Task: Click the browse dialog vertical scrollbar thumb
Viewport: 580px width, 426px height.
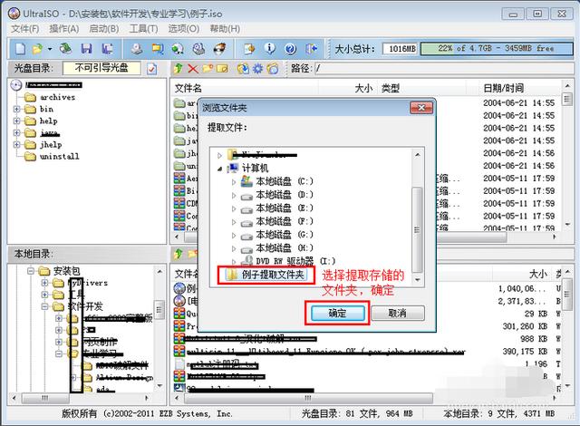Action: [417, 229]
